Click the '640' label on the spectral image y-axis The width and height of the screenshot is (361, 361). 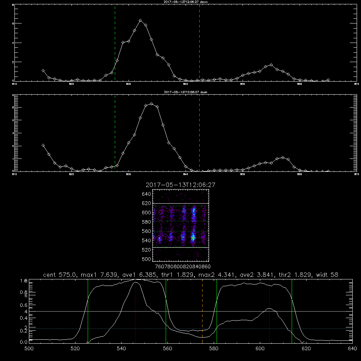[x=147, y=194]
